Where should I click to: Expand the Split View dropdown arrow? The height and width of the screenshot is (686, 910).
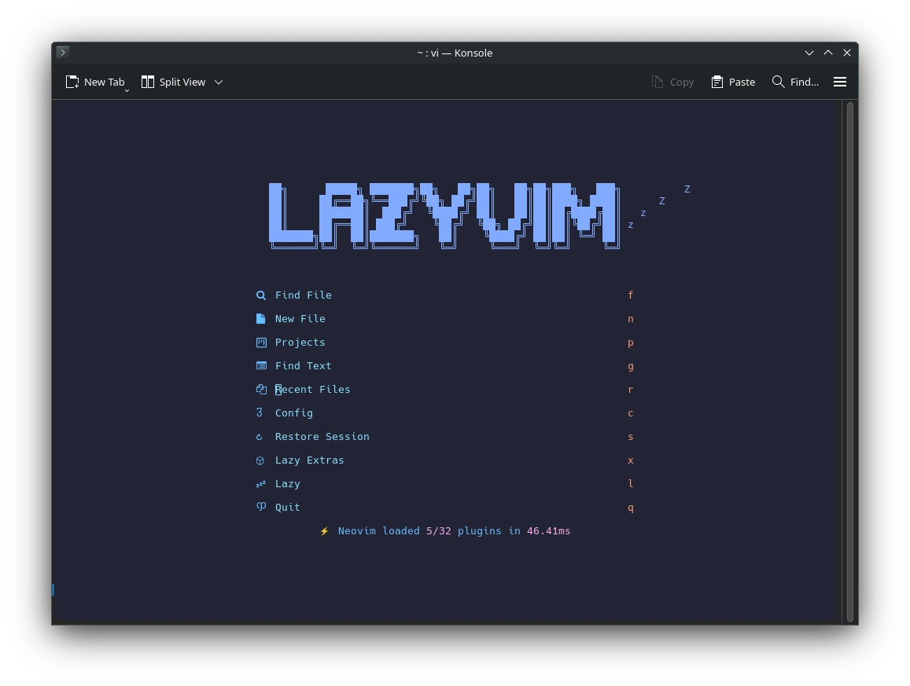pos(219,83)
